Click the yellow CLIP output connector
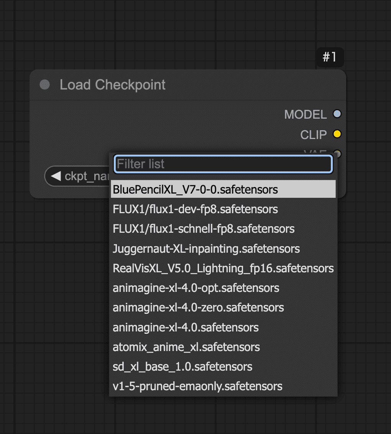This screenshot has width=391, height=434. click(337, 134)
